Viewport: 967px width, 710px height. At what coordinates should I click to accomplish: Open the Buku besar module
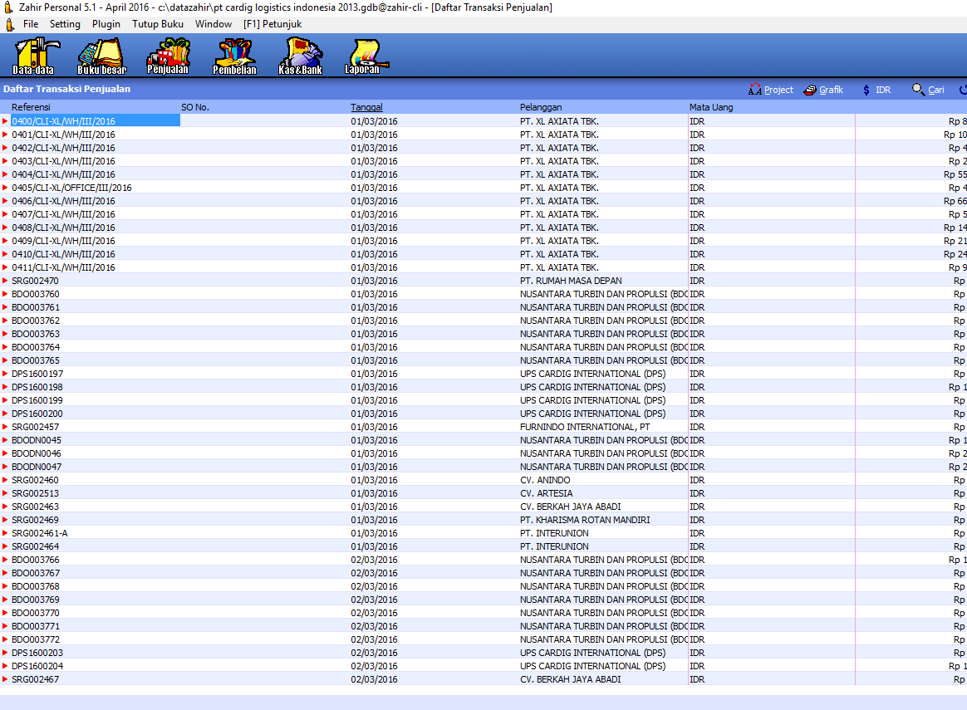pyautogui.click(x=101, y=56)
